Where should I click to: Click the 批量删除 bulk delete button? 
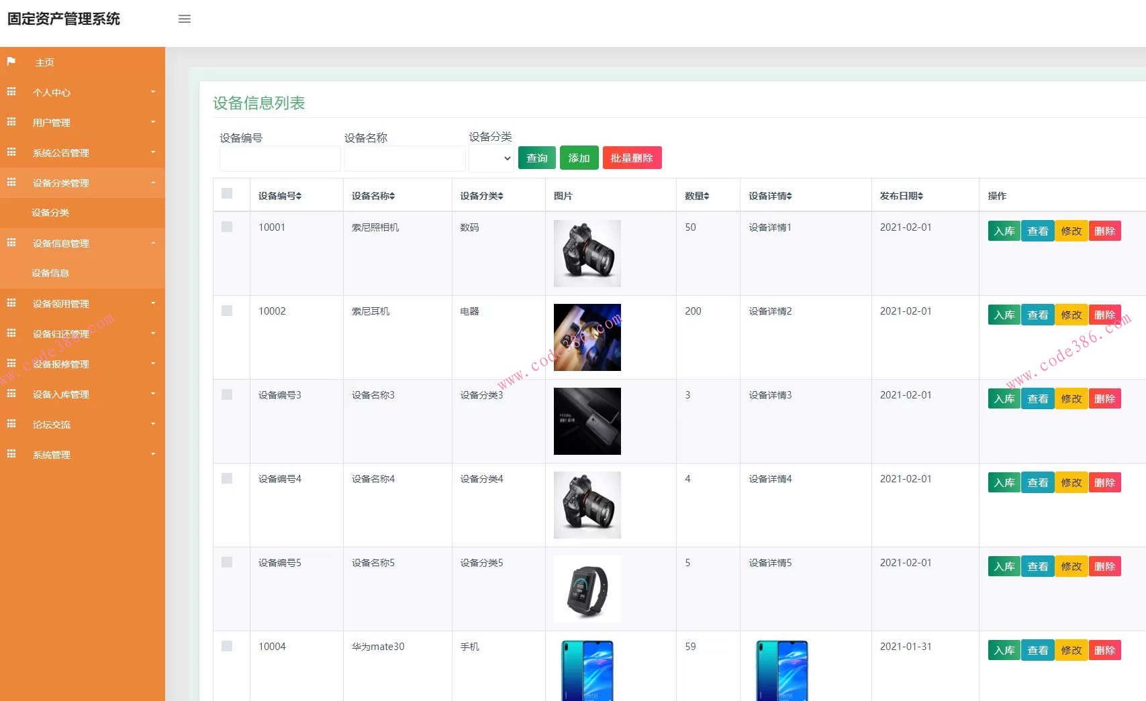(632, 158)
